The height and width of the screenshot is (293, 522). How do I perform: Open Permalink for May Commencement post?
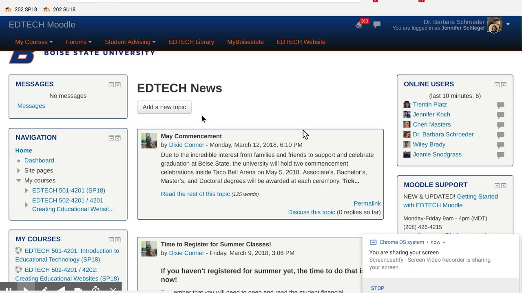pos(367,203)
